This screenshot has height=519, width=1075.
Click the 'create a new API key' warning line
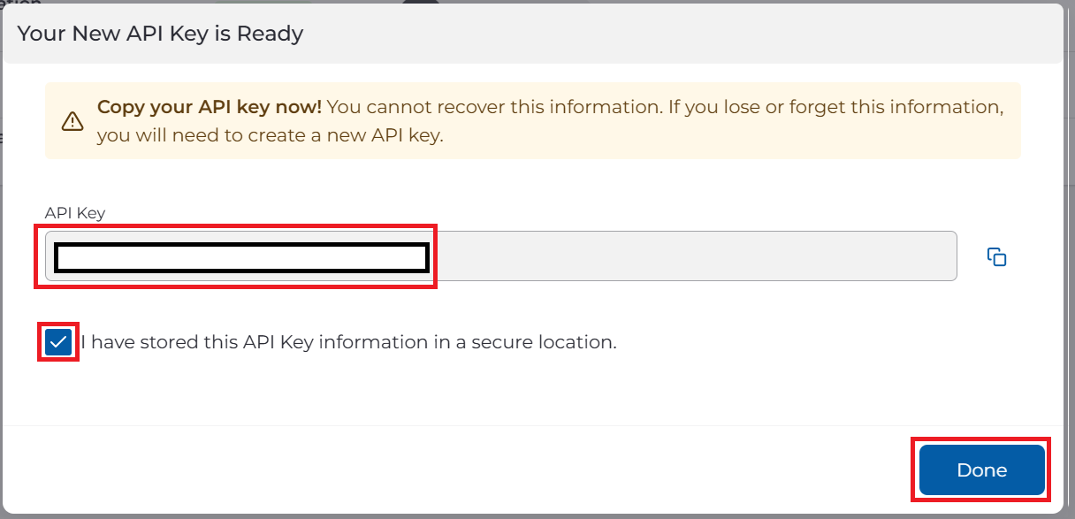click(x=270, y=135)
